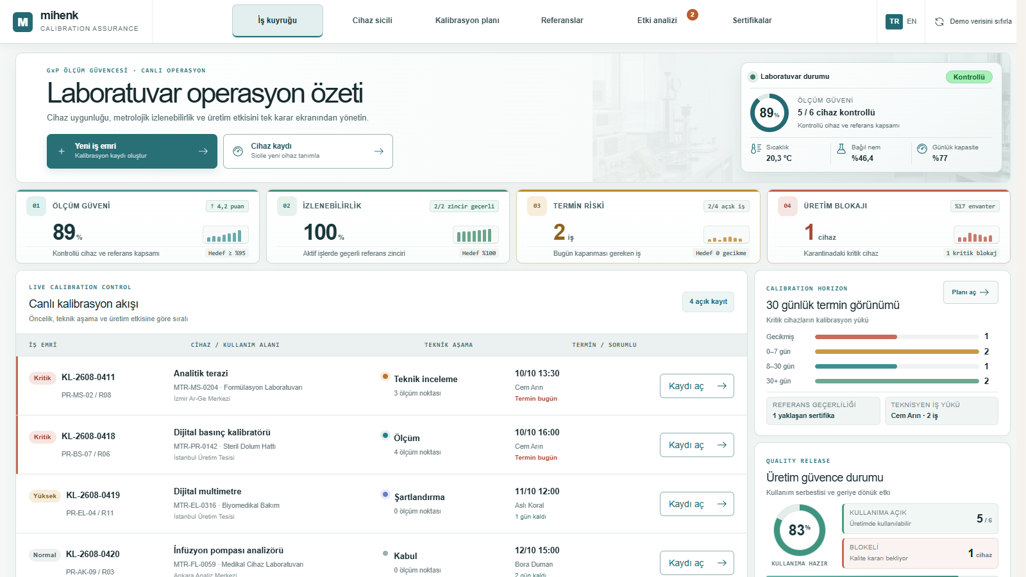1026x577 pixels.
Task: Click the bar chart in Ölçüm güveni card
Action: pos(226,235)
